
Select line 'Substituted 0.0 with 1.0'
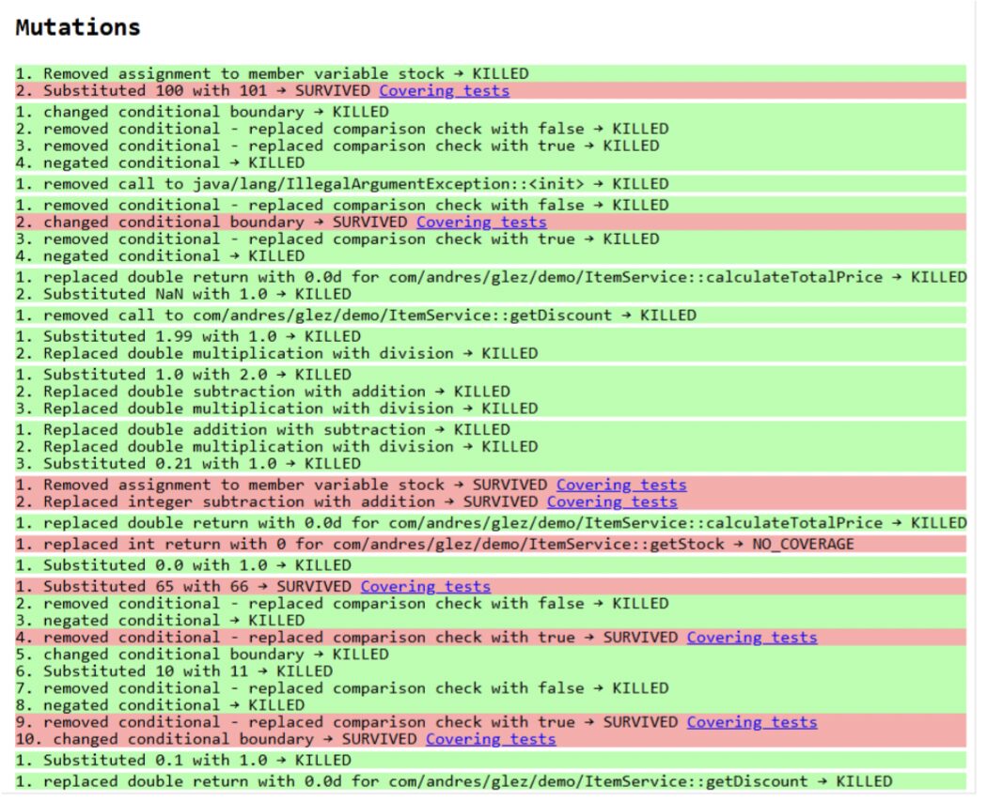491,565
